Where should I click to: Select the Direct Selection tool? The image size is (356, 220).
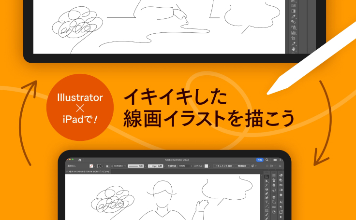coord(267,181)
